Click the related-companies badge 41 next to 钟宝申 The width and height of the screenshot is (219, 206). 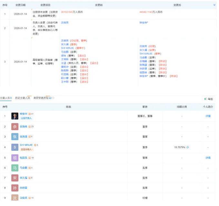pos(31,114)
